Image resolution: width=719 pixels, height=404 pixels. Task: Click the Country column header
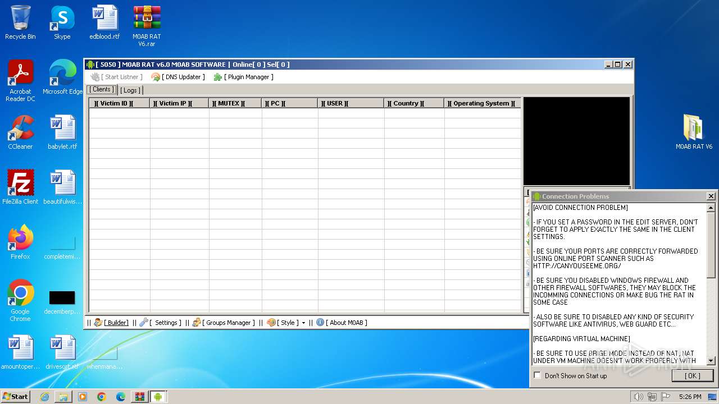(414, 103)
